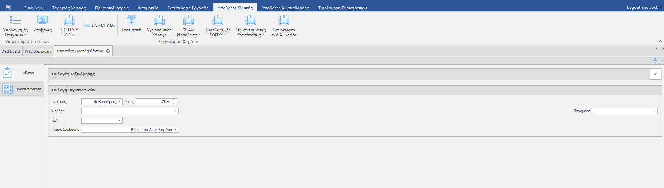The image size is (664, 188).
Task: Open the Τύπος Σύμβασης dropdown
Action: [x=176, y=130]
